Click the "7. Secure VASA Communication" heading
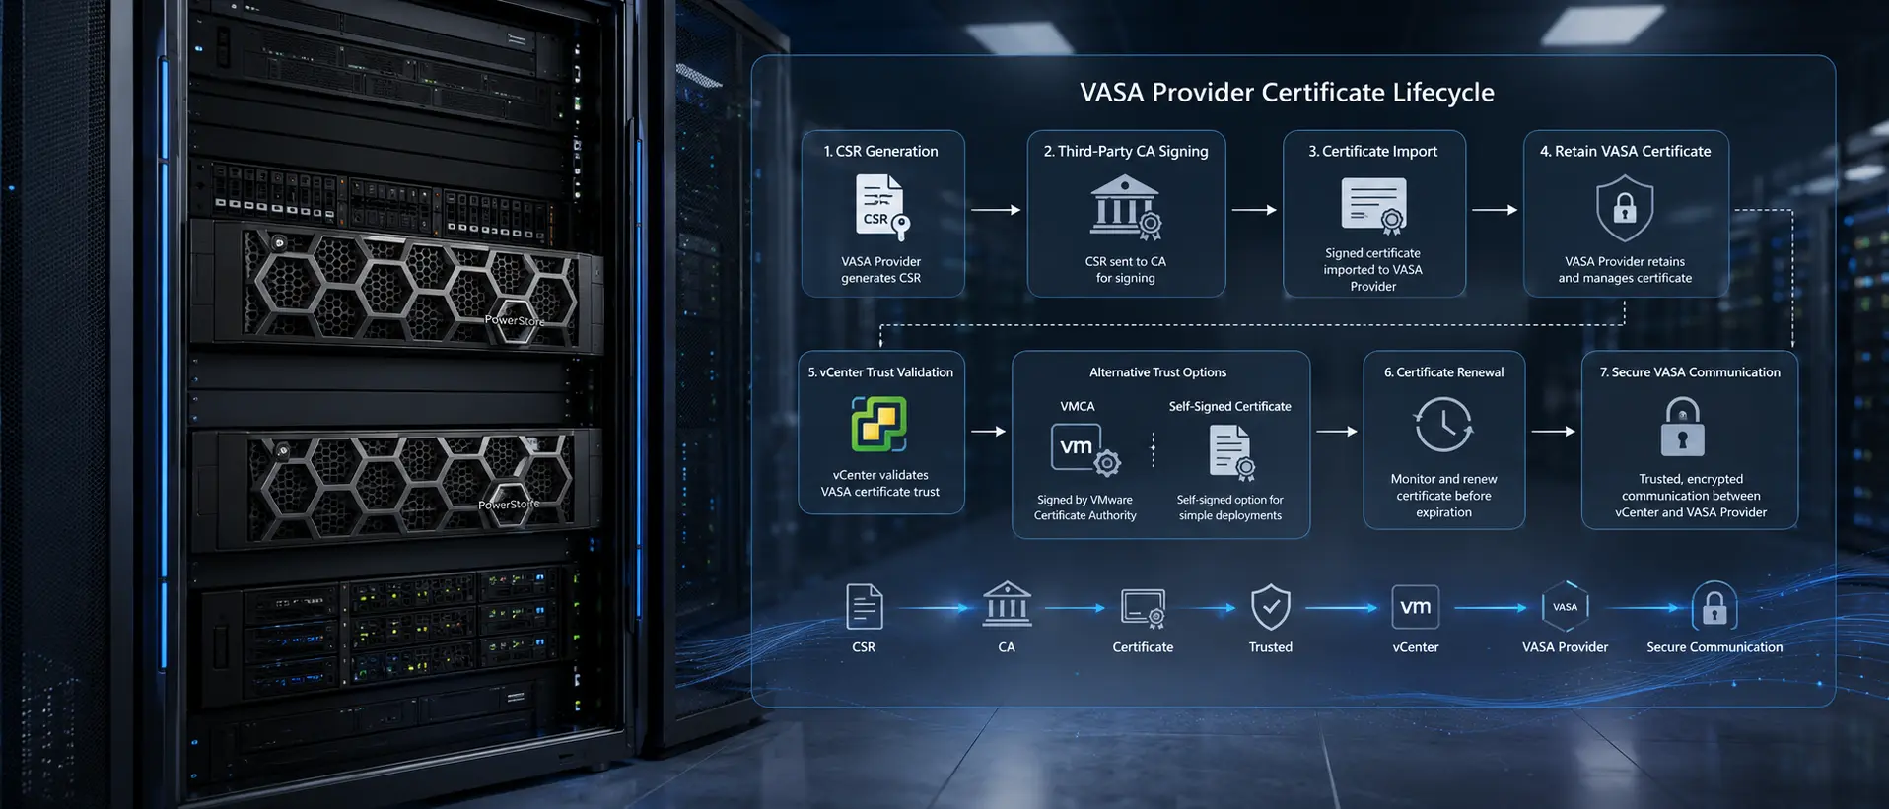1889x809 pixels. coord(1690,372)
